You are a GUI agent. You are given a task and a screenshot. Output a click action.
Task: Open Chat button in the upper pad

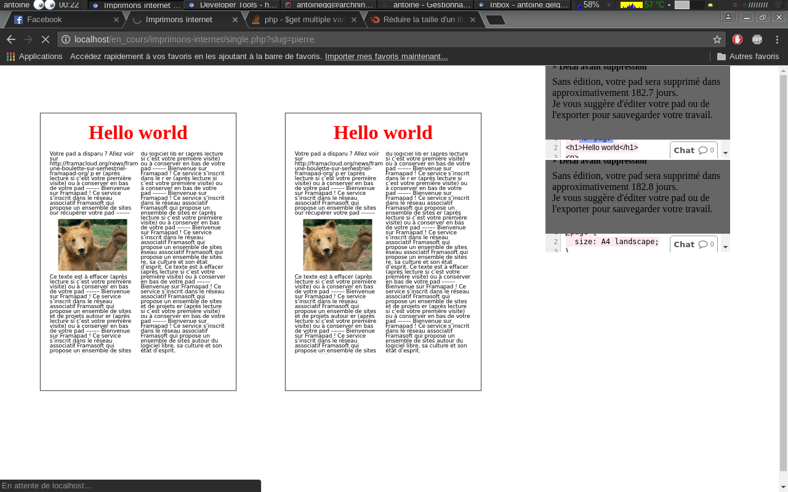(x=693, y=150)
